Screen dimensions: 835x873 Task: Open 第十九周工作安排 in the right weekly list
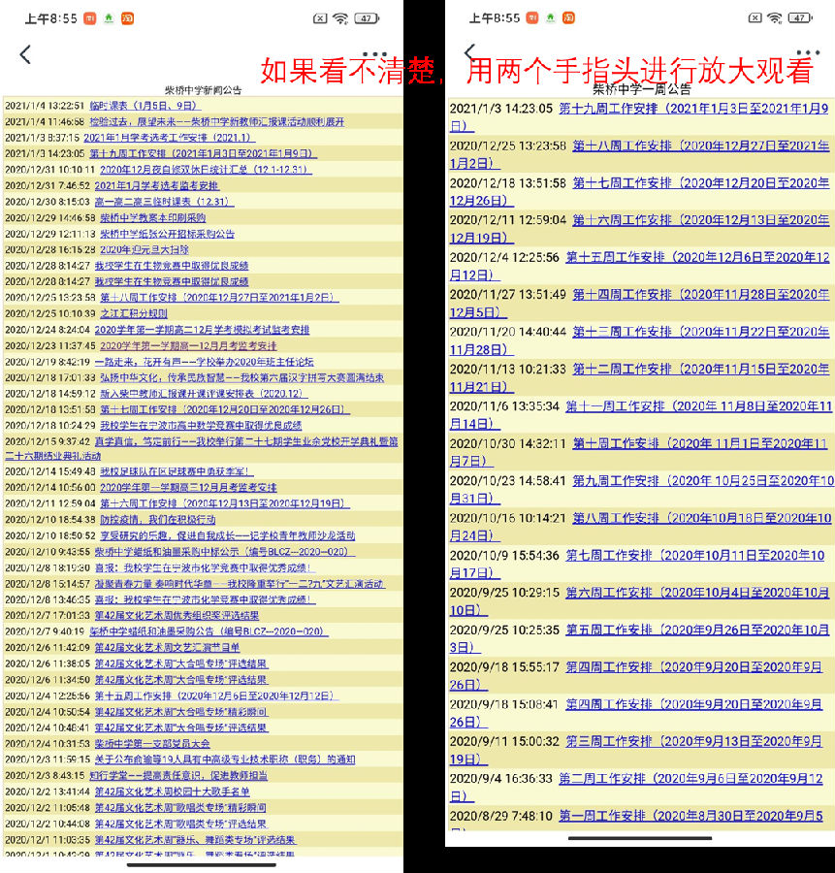point(692,109)
